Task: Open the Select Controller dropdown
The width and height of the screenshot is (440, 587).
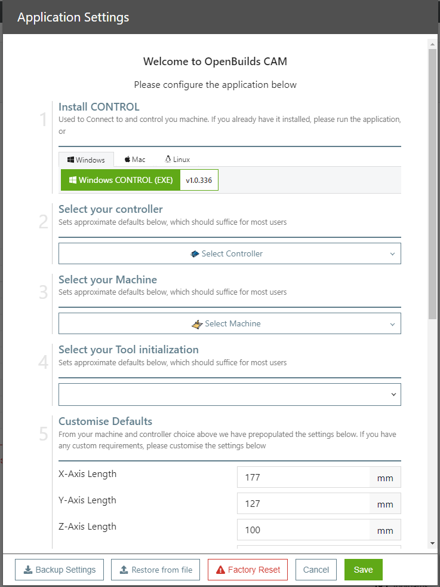Action: pos(230,253)
